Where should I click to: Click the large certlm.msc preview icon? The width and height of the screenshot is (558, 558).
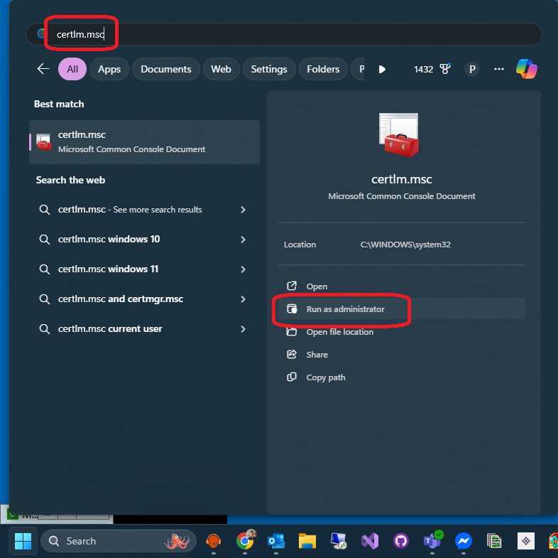tap(399, 134)
